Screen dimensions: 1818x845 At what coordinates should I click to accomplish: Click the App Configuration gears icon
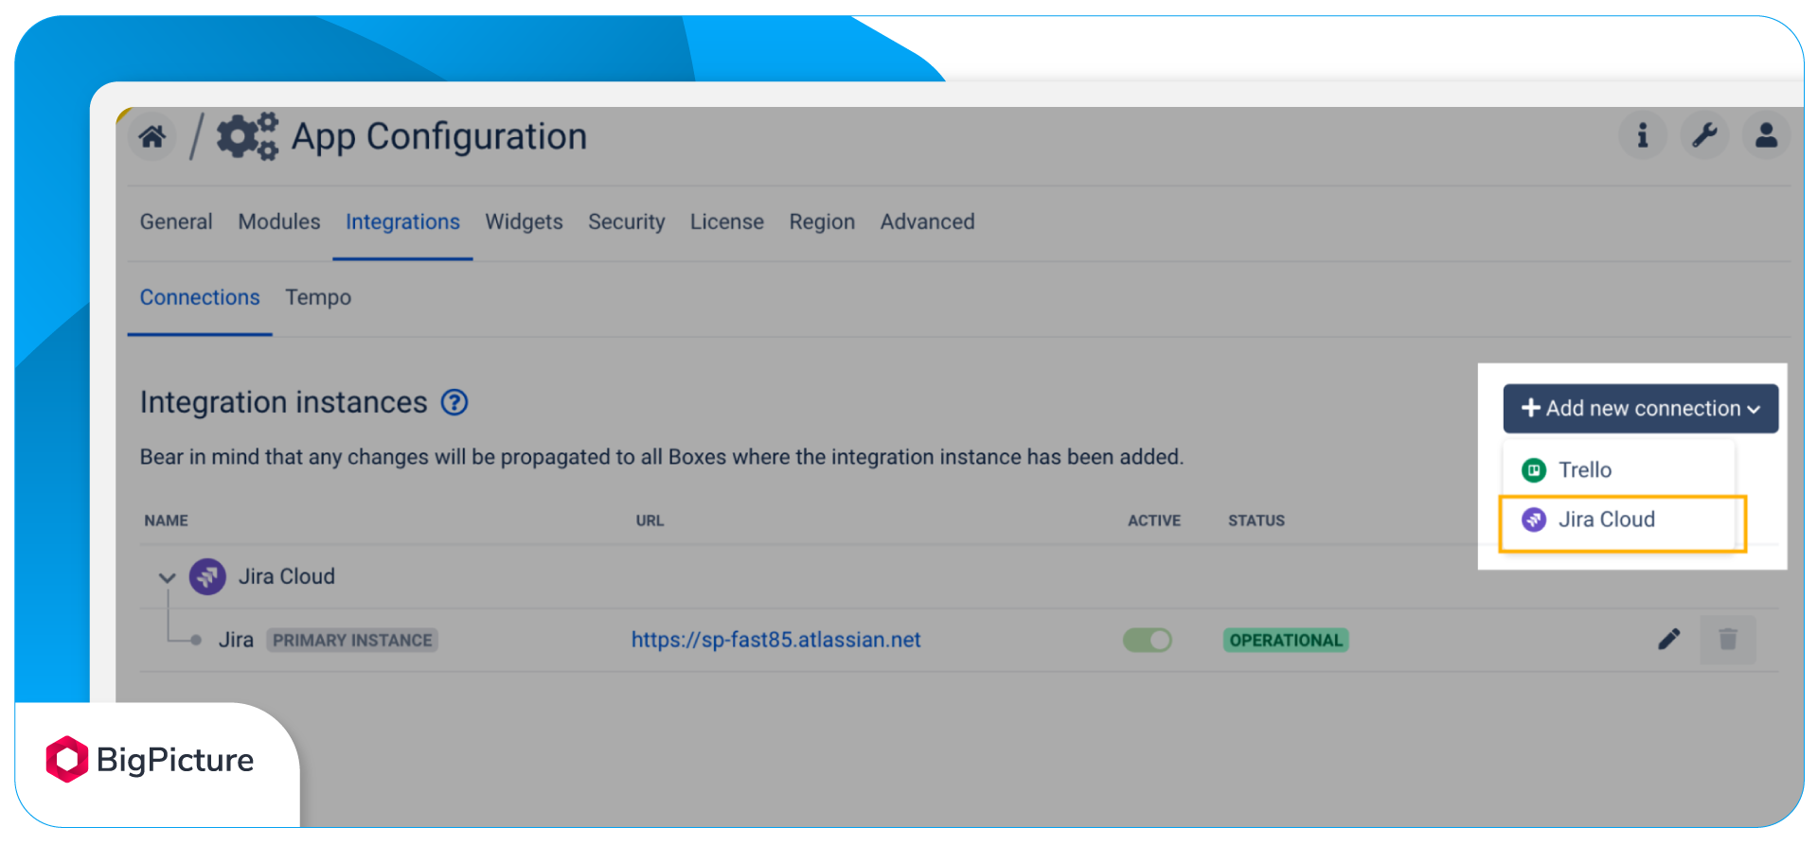(x=247, y=136)
